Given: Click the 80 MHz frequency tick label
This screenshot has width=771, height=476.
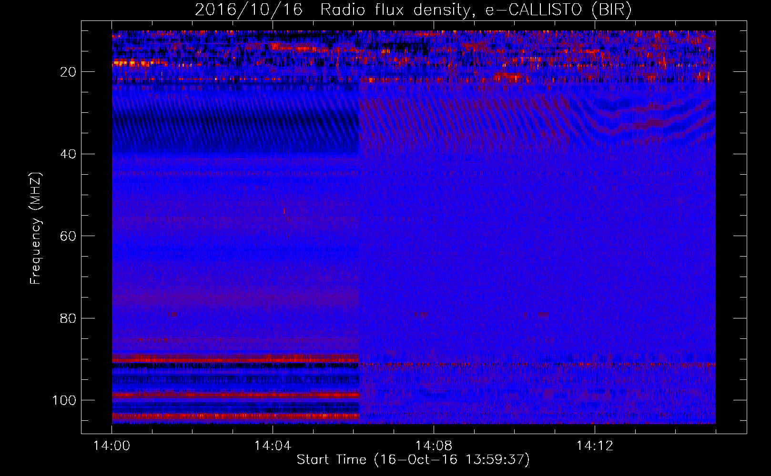Looking at the screenshot, I should coord(68,318).
